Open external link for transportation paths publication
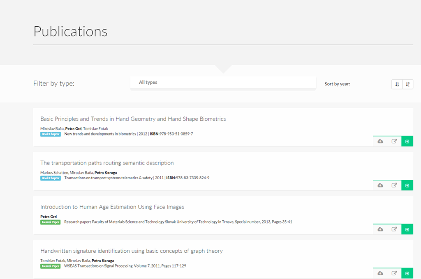Screen dimensions: 421x279 point(394,185)
